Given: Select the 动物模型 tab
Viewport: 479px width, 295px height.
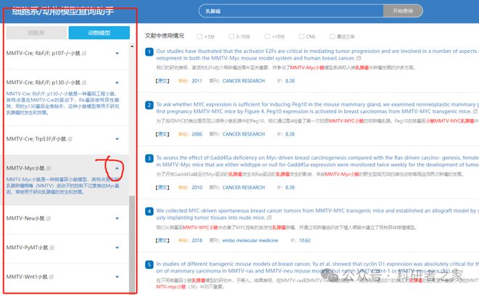Looking at the screenshot, I should click(99, 33).
